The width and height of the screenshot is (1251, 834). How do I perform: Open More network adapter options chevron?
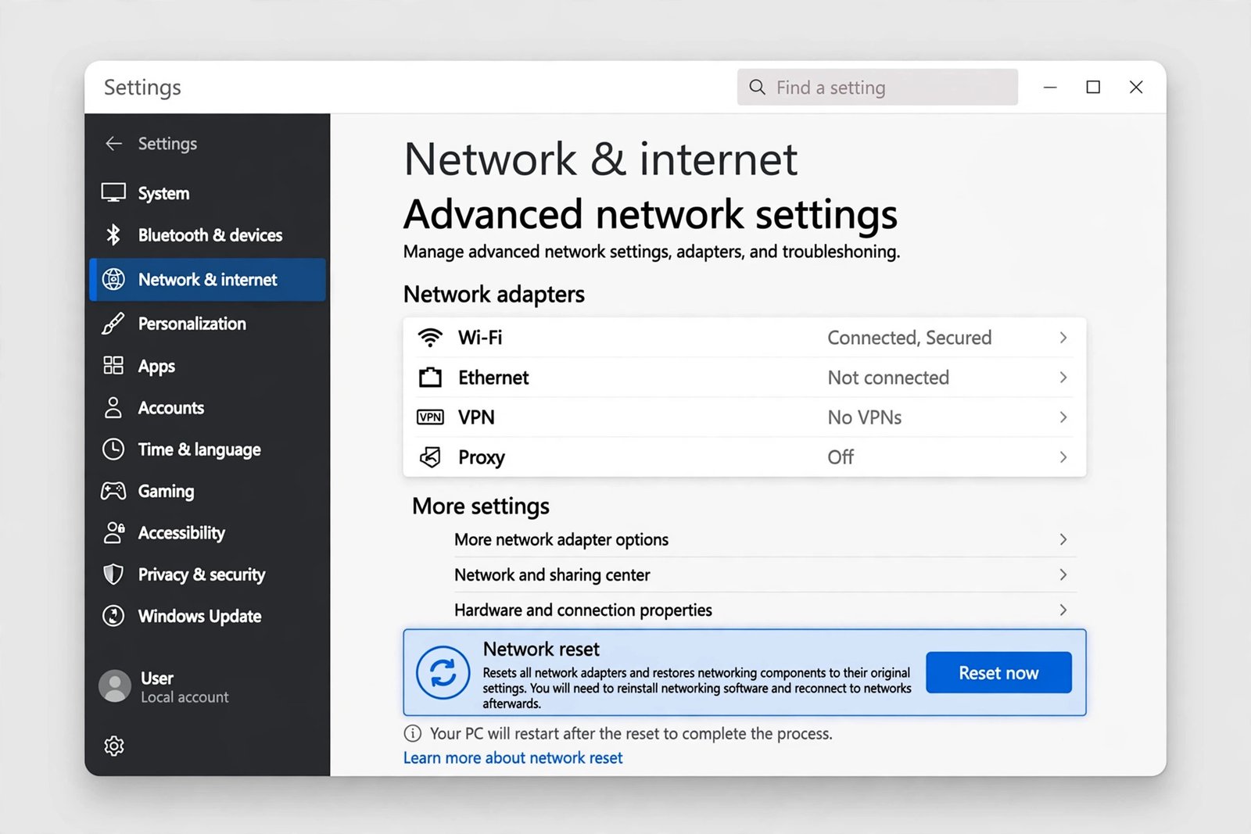coord(1063,539)
